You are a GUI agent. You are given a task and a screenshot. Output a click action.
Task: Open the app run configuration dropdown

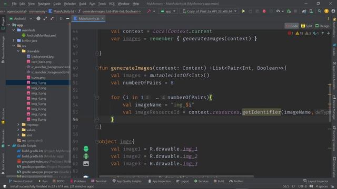click(x=168, y=11)
